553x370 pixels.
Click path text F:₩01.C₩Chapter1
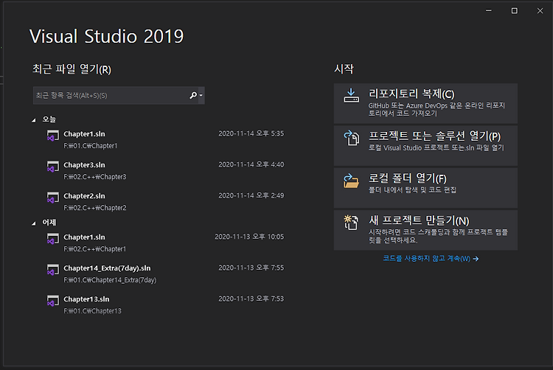coord(90,146)
